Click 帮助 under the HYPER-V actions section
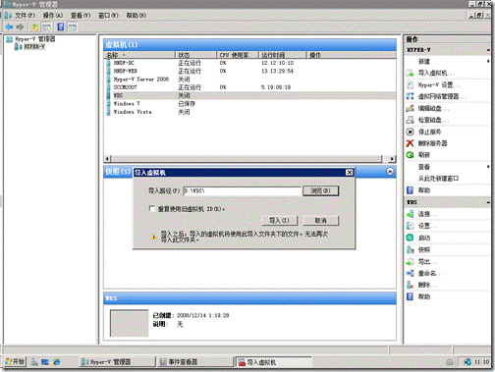The height and width of the screenshot is (372, 495). click(x=424, y=190)
